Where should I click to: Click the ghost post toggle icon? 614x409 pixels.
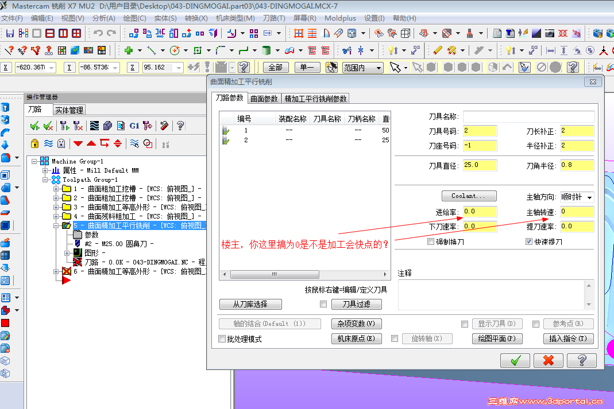[61, 144]
